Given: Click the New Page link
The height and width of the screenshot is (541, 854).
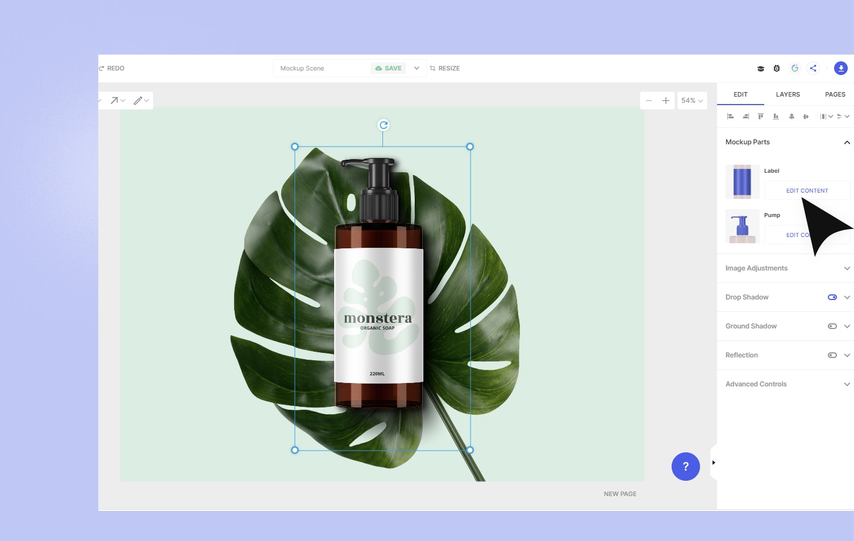Looking at the screenshot, I should click(x=620, y=494).
